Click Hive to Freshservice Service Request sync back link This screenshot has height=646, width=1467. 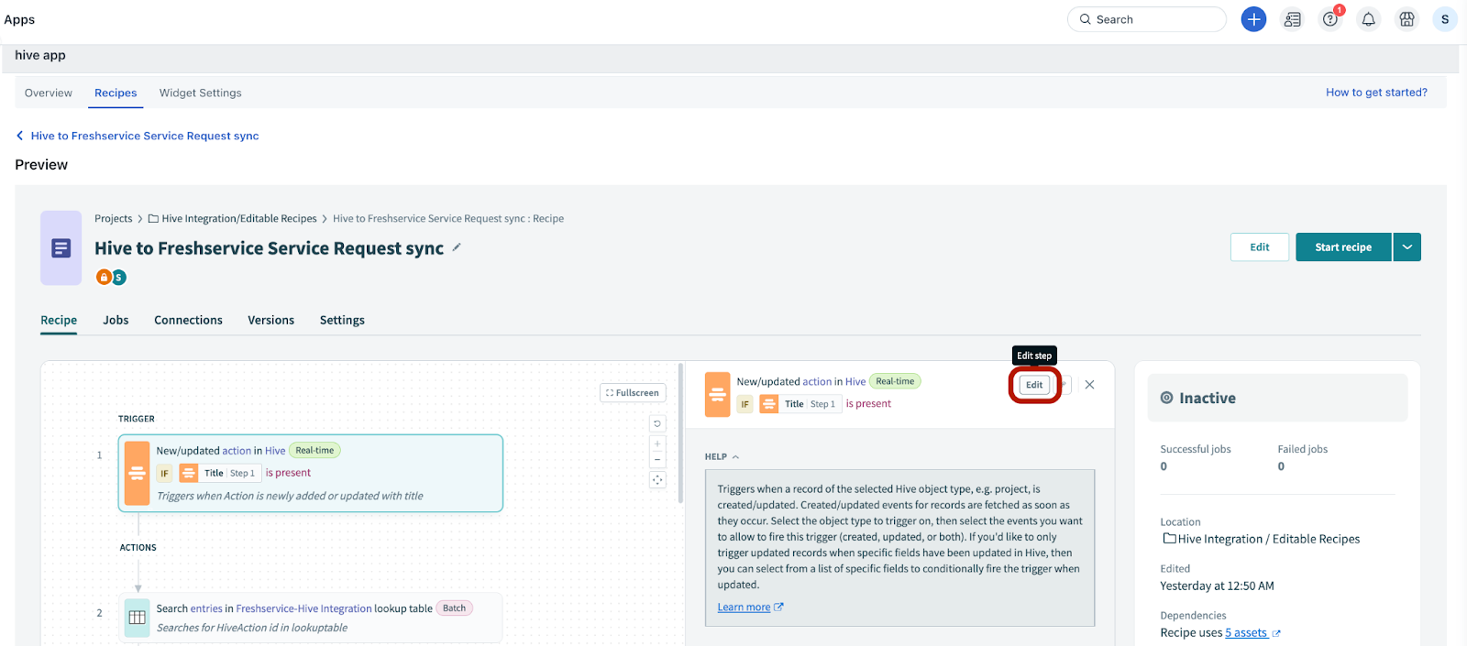pos(145,136)
